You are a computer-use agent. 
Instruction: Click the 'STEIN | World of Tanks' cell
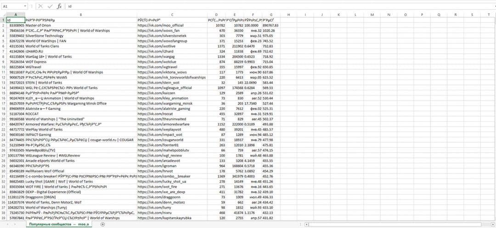[x=81, y=83]
